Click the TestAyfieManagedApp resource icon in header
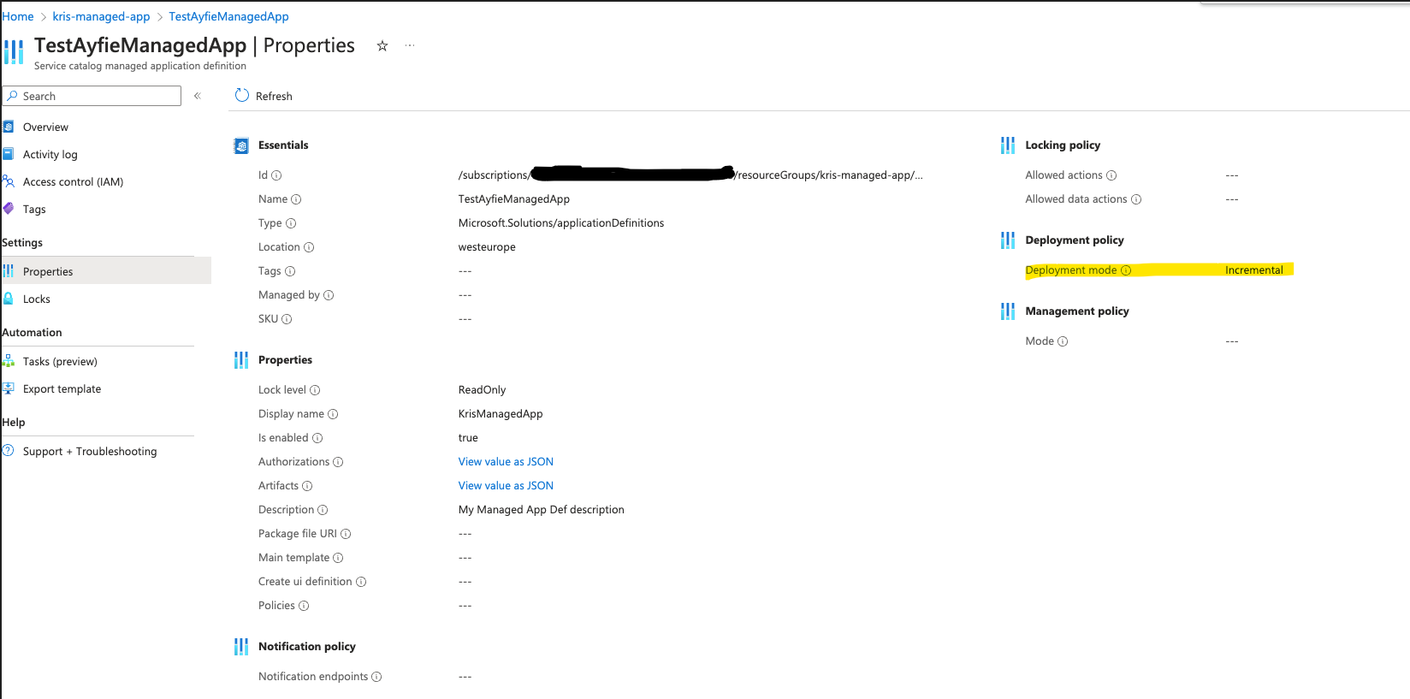 pos(14,51)
